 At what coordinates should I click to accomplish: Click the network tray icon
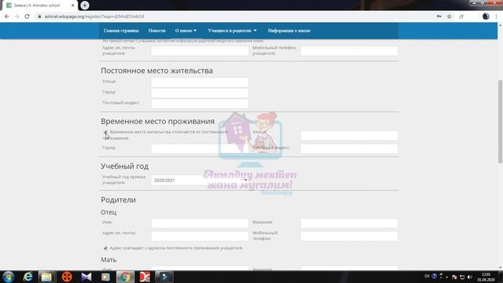pos(462,277)
